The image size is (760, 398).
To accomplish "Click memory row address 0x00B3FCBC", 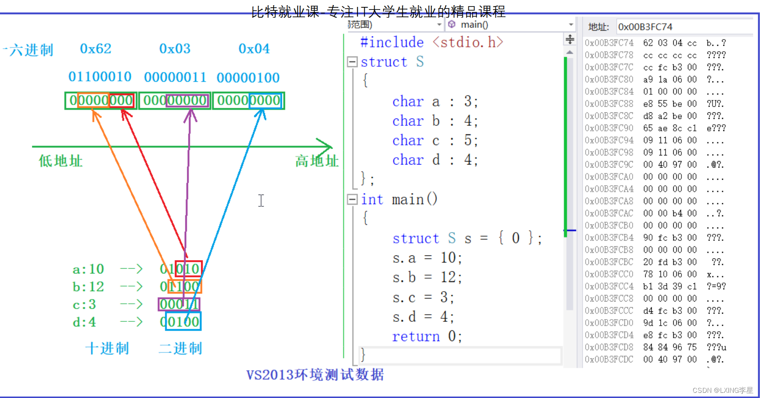I will (x=609, y=262).
